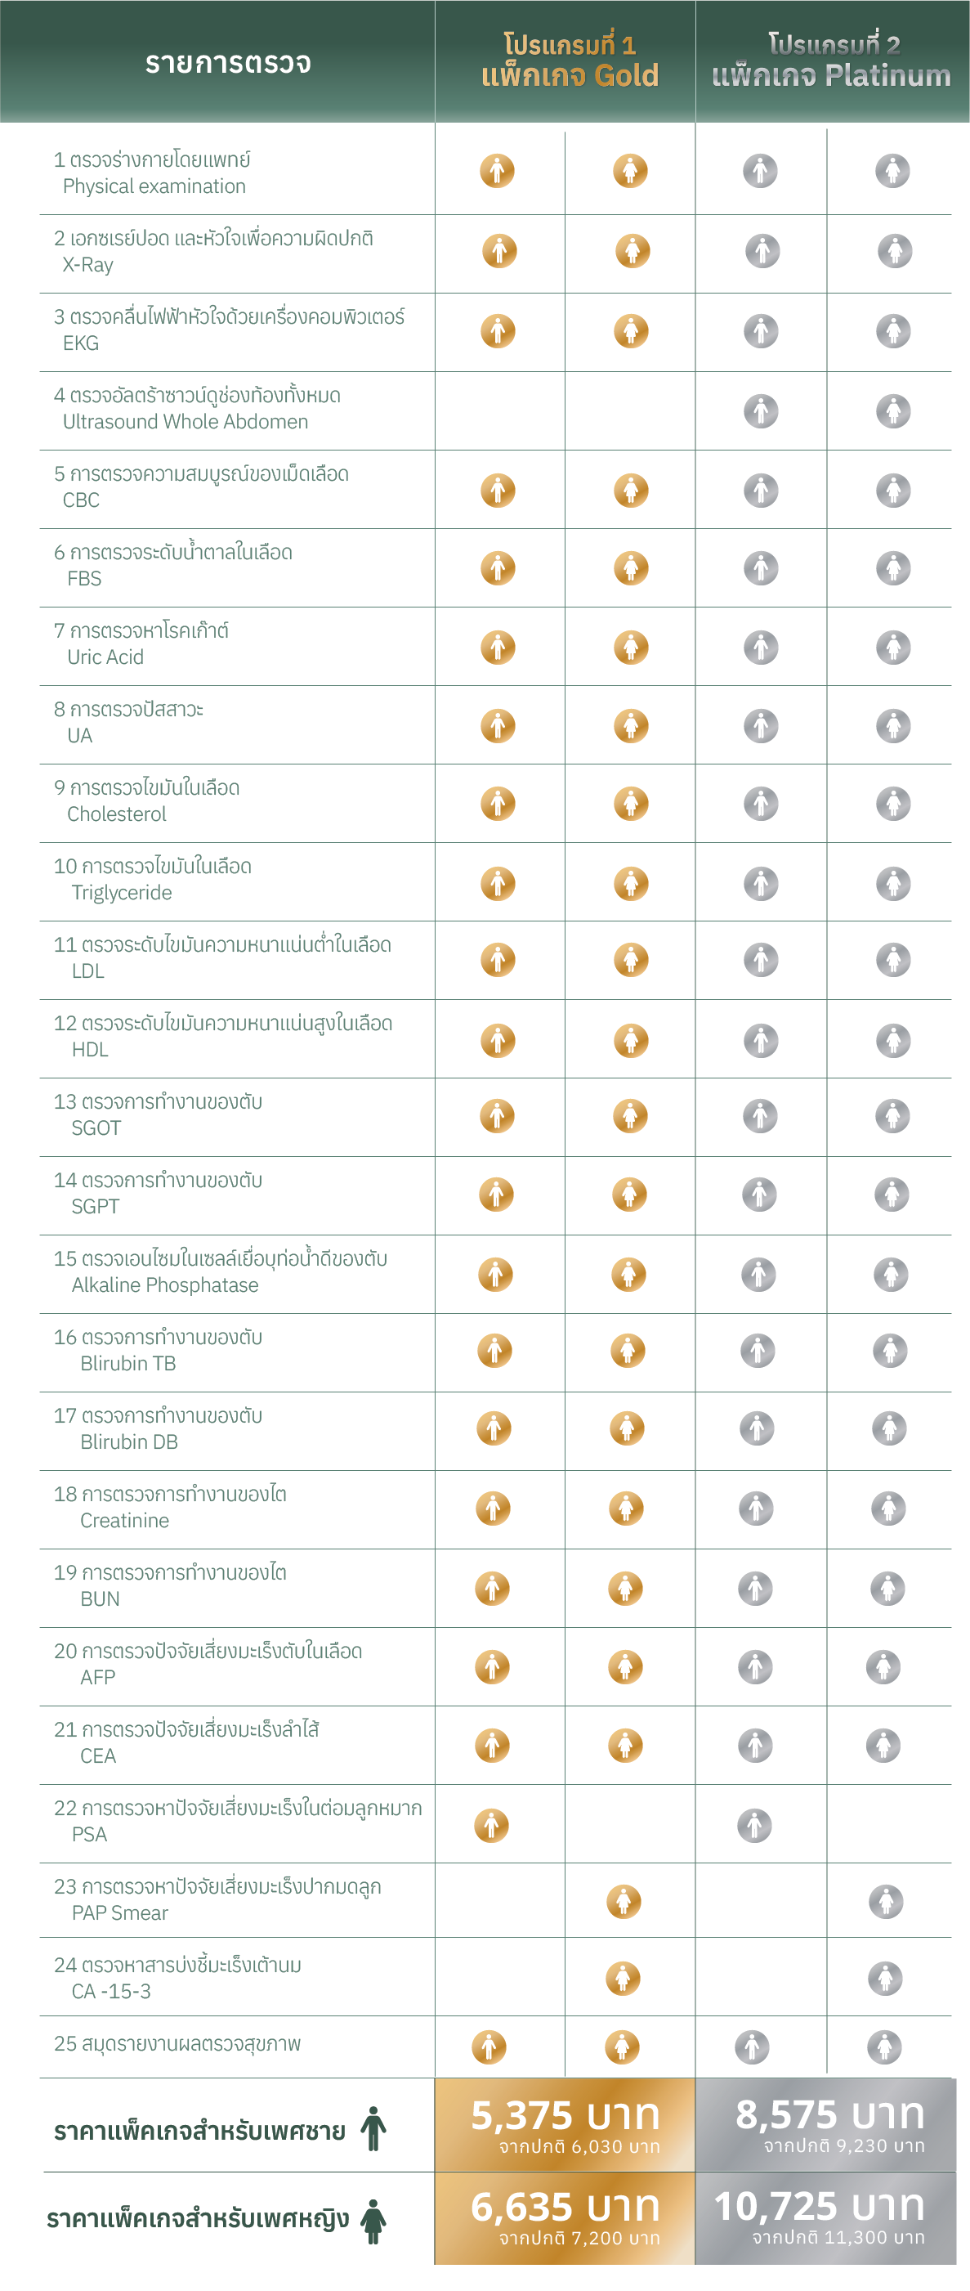This screenshot has width=970, height=2291.
Task: Click green woman icon beside ราคาแพ็คเกจสำหรับเพศหญิง
Action: pyautogui.click(x=374, y=2220)
